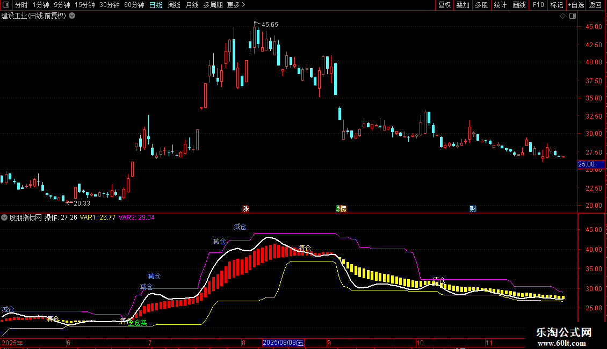Screen dimensions: 607x349
Task: Expand the 建设工业 stock title dropdown
Action: click(x=72, y=16)
